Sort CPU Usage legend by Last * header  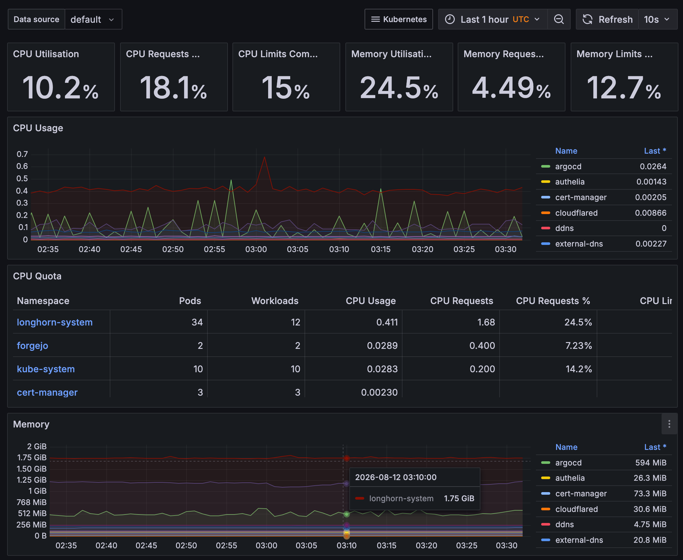[655, 151]
